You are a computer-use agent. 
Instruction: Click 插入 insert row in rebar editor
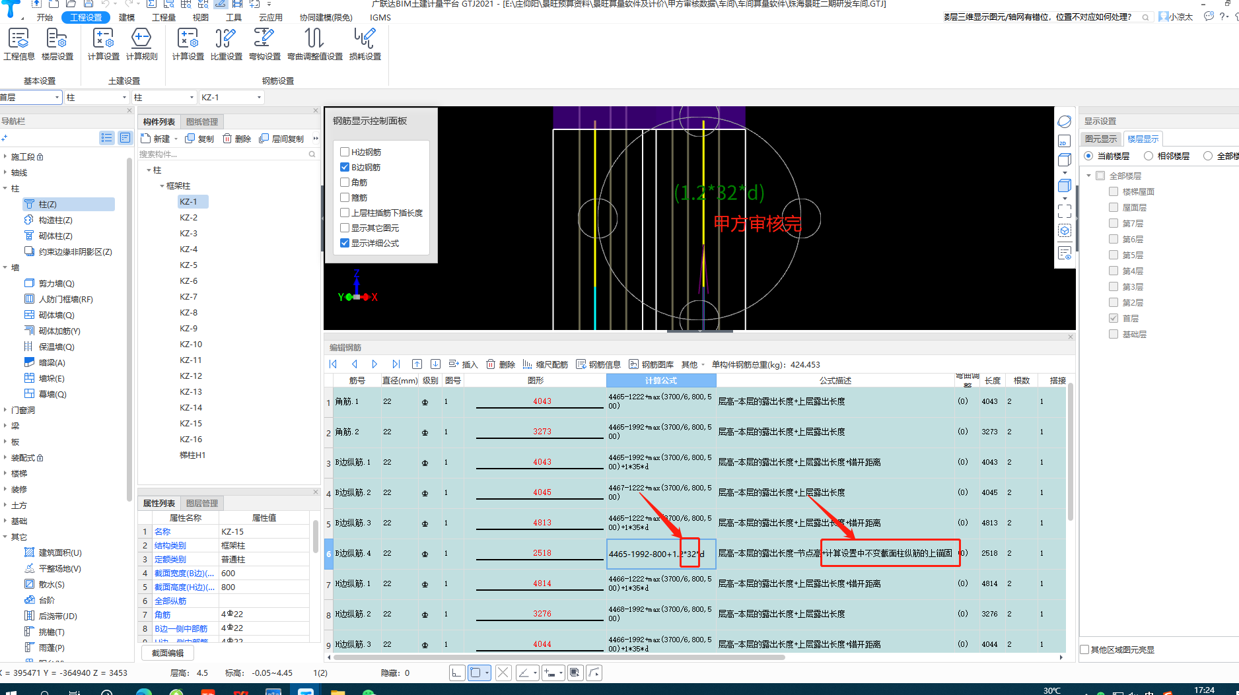point(463,364)
